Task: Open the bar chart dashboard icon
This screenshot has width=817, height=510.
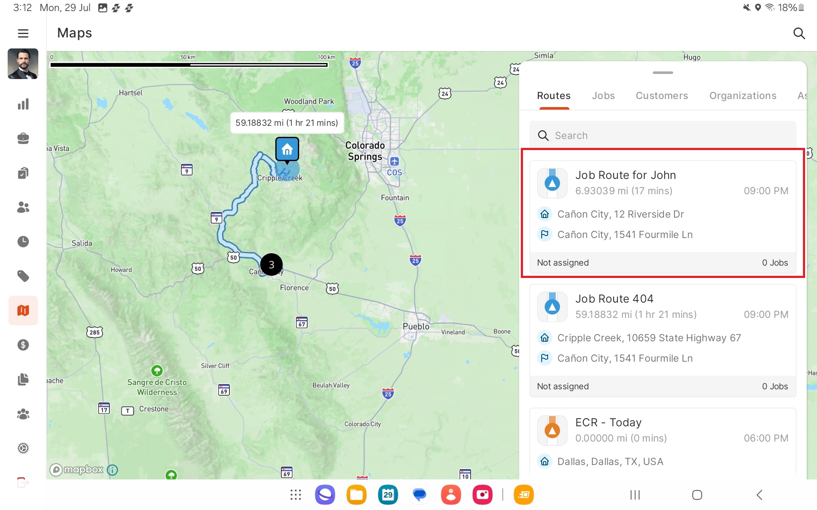Action: tap(23, 104)
